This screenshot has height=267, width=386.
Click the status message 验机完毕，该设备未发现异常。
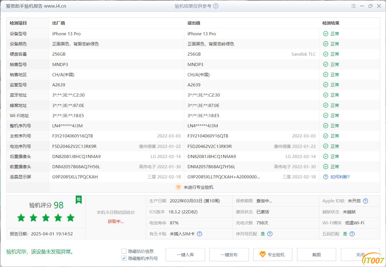pyautogui.click(x=40, y=251)
